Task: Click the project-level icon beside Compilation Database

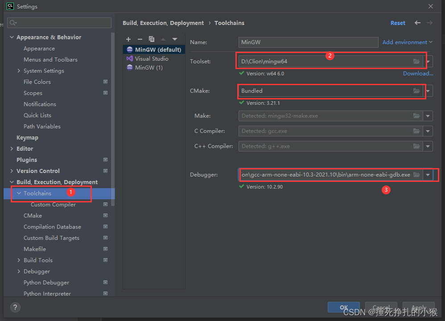Action: (x=106, y=227)
